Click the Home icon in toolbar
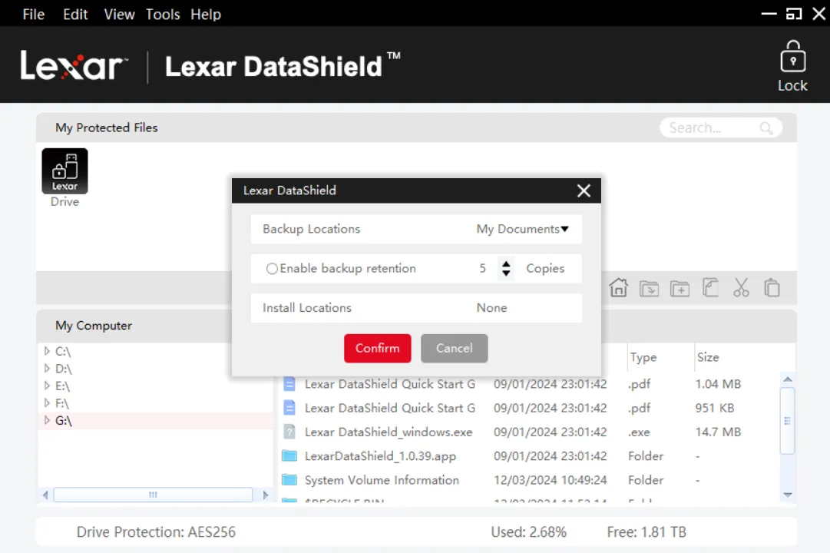Viewport: 830px width, 553px height. (618, 288)
